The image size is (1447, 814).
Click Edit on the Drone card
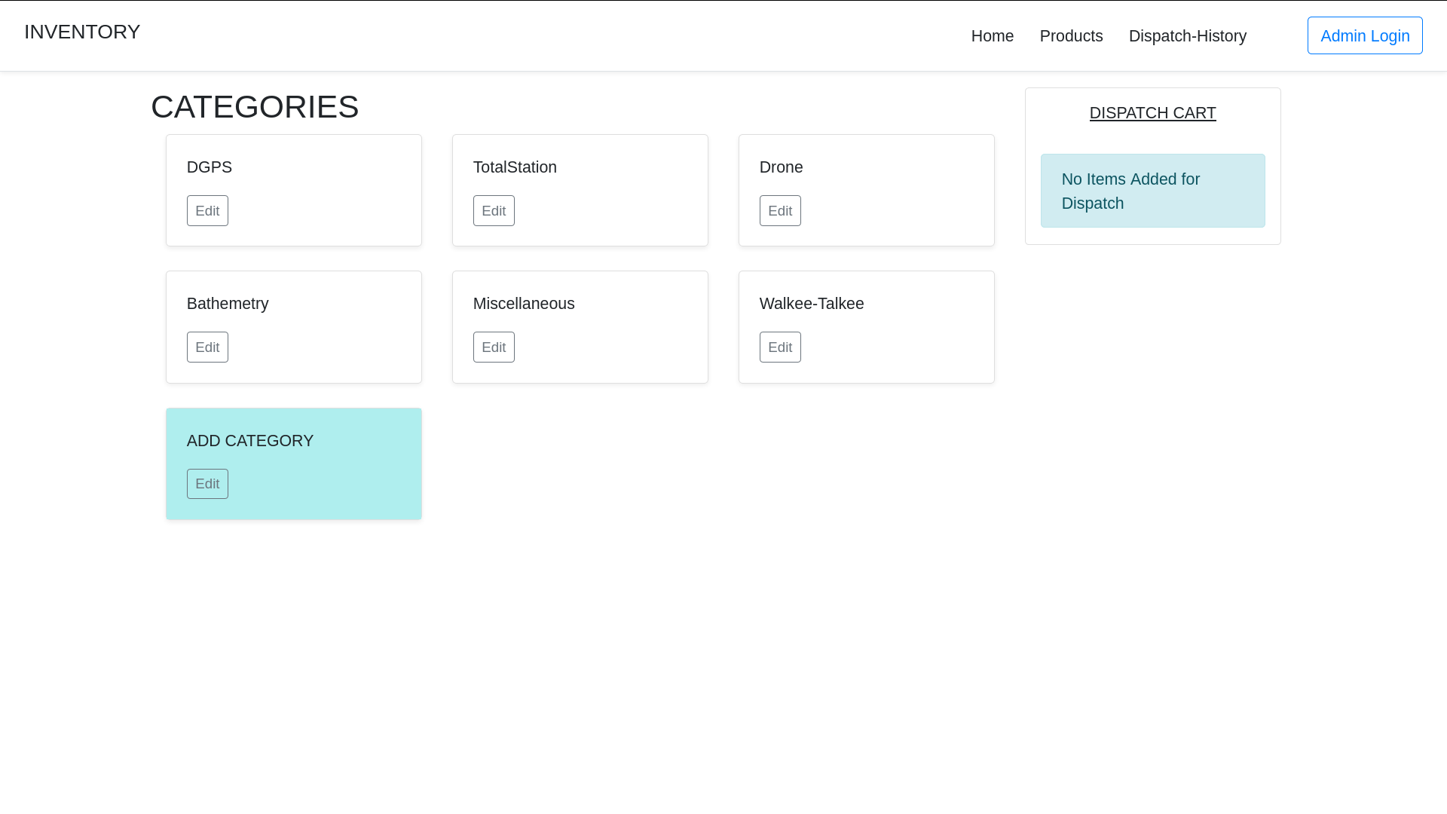780,210
